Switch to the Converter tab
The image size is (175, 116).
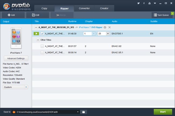pyautogui.click(x=84, y=8)
